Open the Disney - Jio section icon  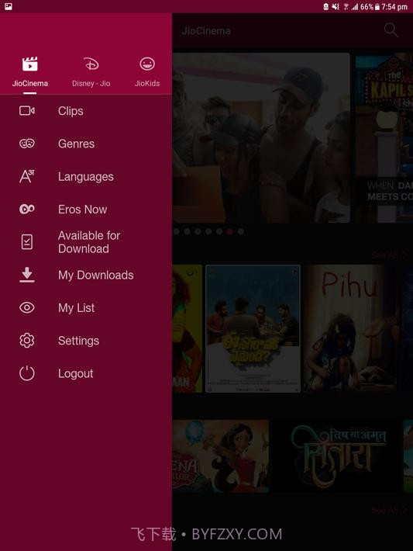pyautogui.click(x=91, y=64)
